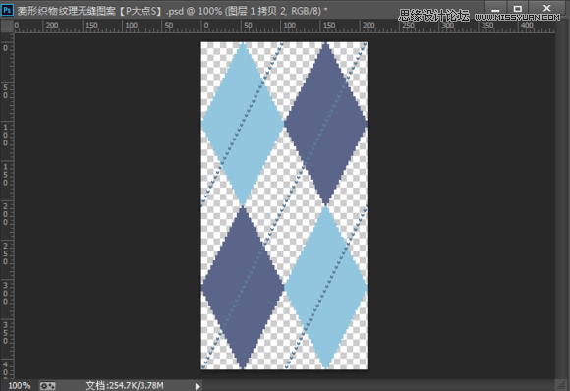The image size is (570, 391).
Task: Open the status bar info arrow menu
Action: [198, 386]
